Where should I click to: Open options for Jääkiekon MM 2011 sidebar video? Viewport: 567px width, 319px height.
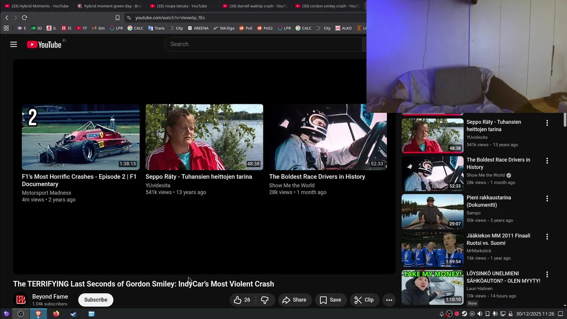click(x=547, y=237)
